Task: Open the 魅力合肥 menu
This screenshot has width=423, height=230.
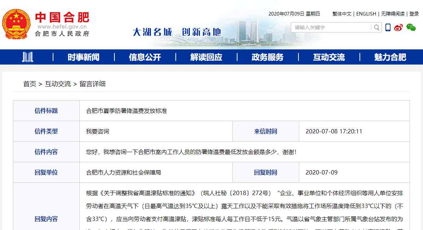Action: (390, 57)
